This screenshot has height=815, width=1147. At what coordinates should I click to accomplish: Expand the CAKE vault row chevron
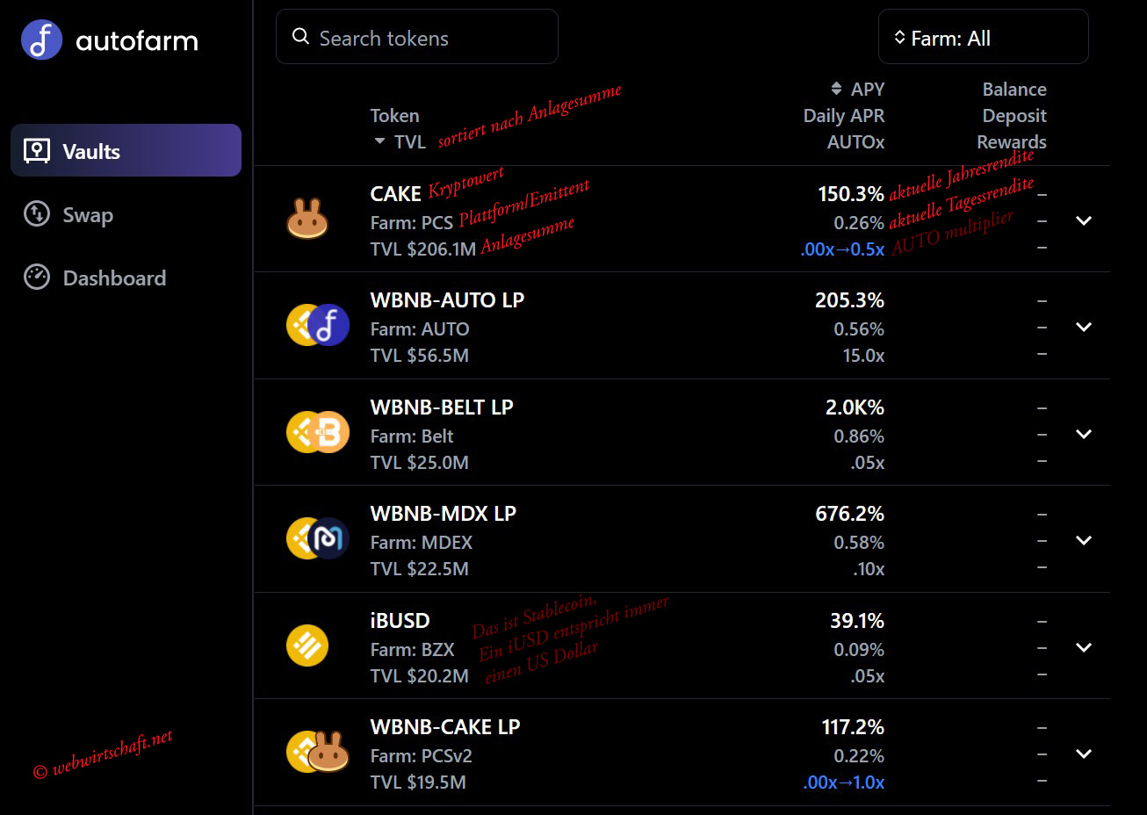pyautogui.click(x=1084, y=220)
